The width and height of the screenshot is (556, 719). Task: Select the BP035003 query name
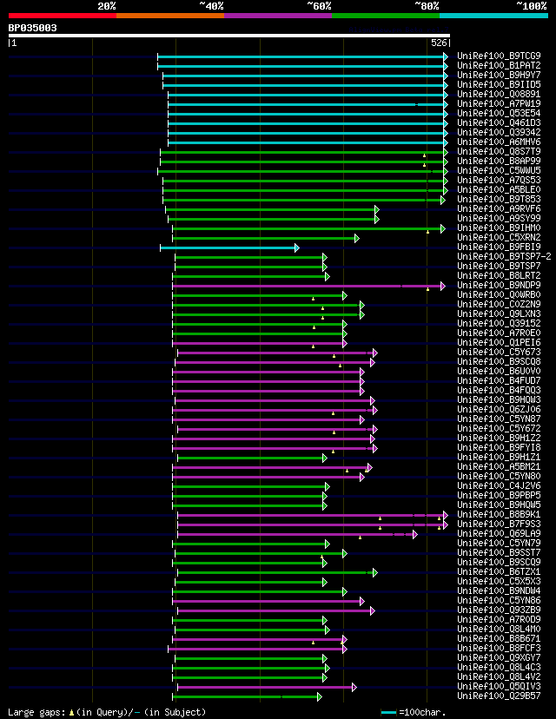tap(32, 28)
